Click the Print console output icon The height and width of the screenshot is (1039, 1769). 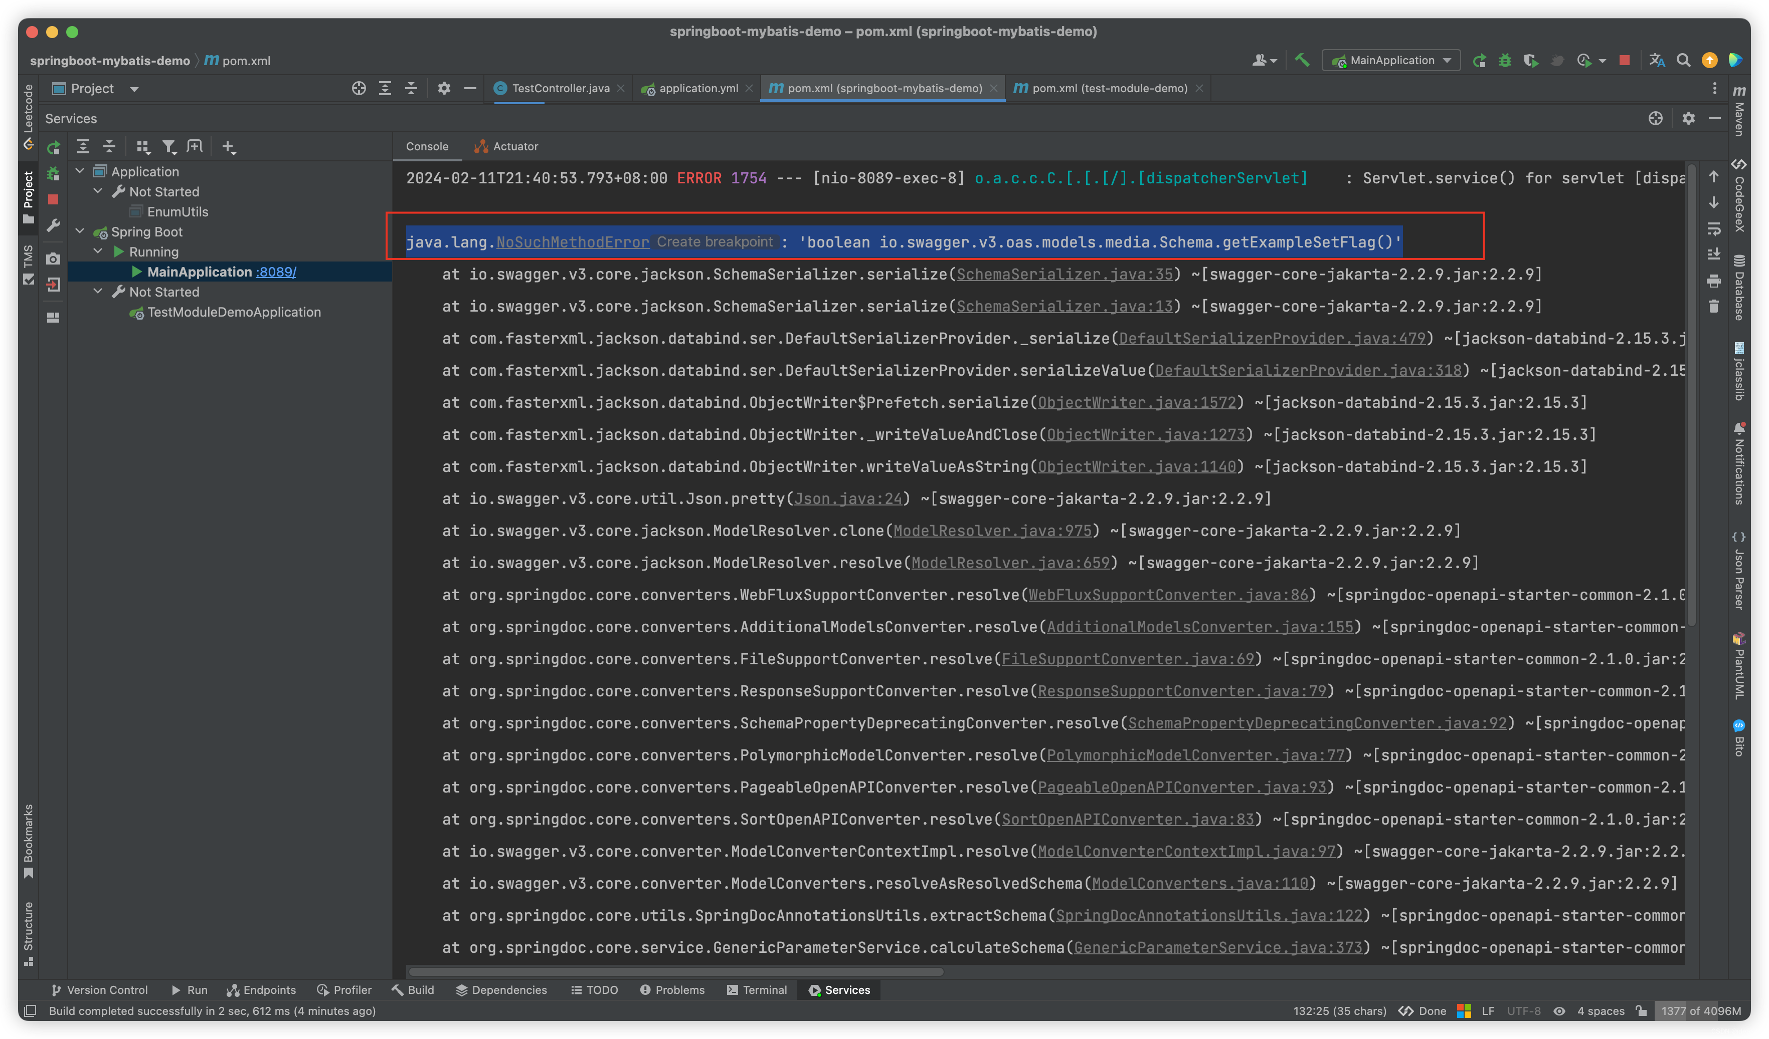(1713, 281)
